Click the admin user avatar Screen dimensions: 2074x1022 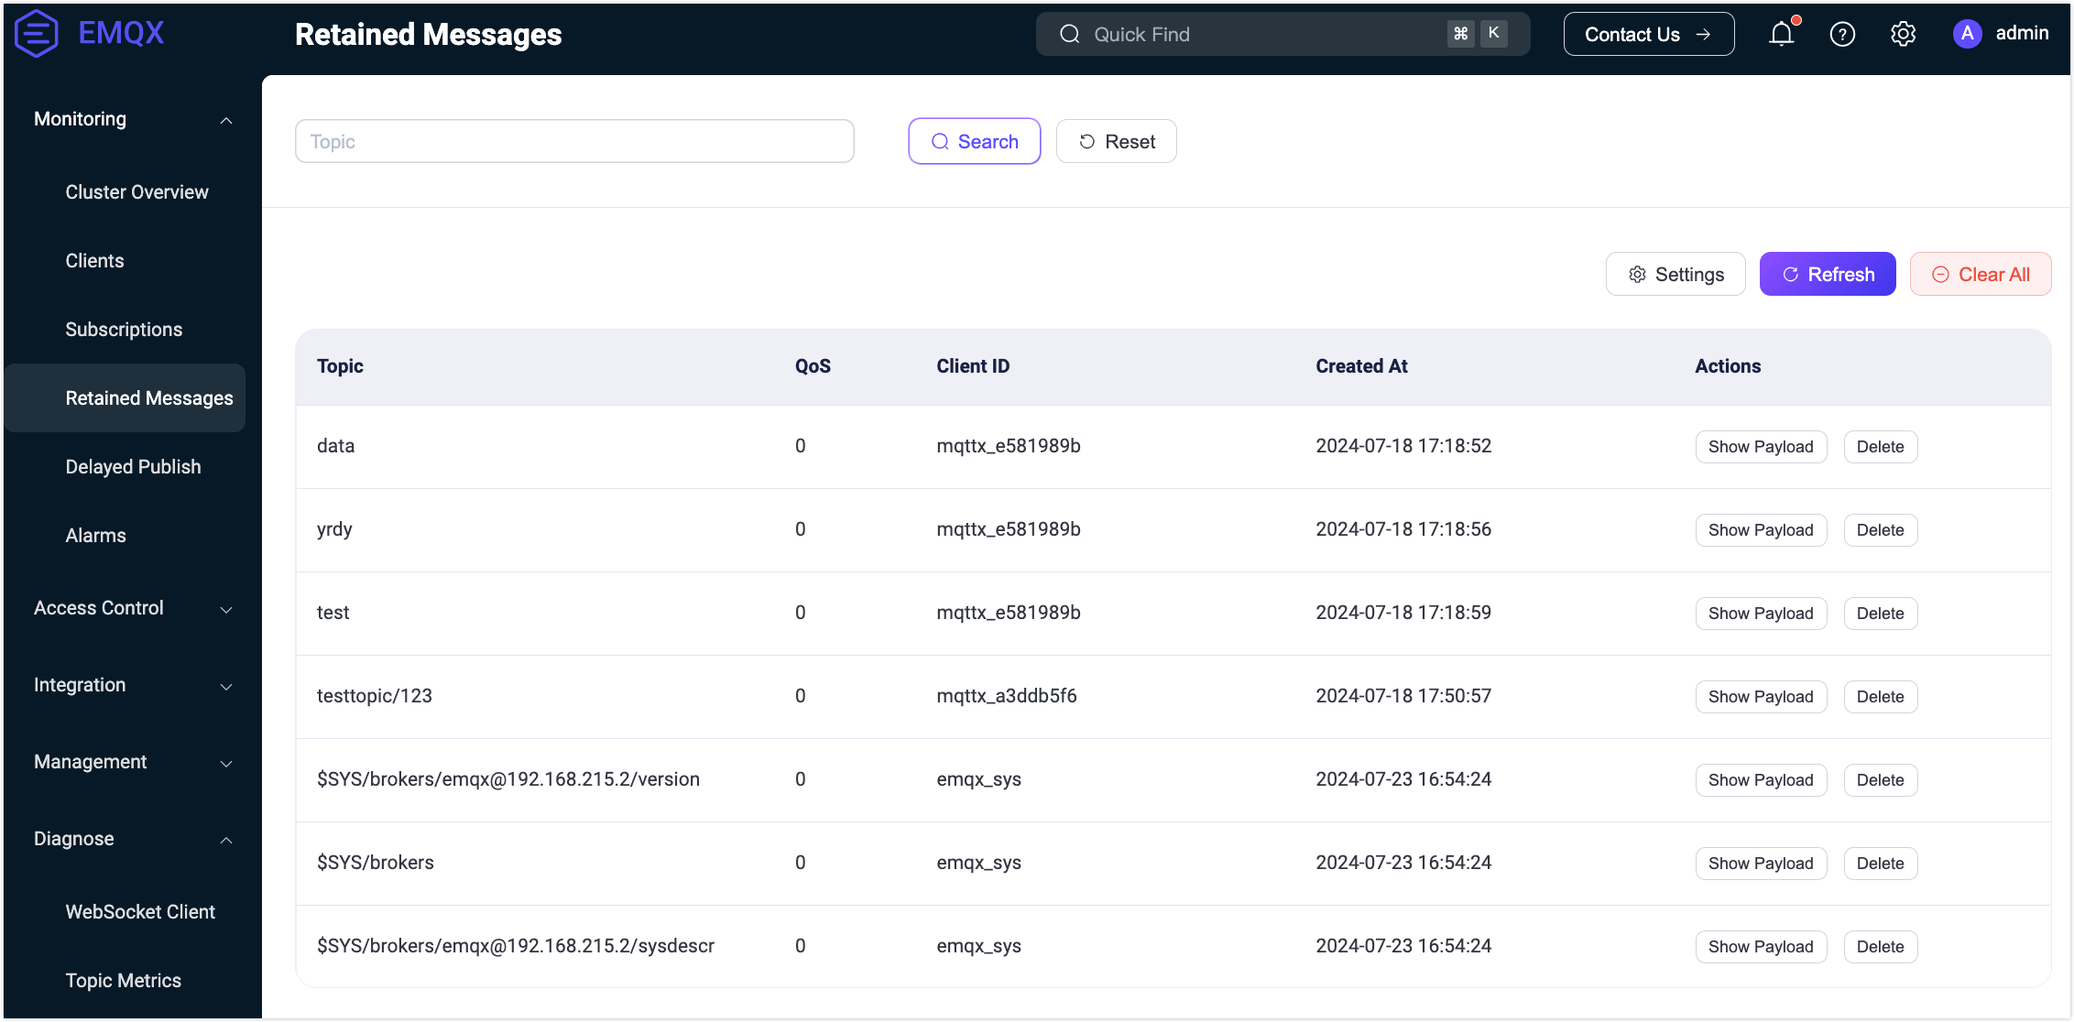[1967, 34]
